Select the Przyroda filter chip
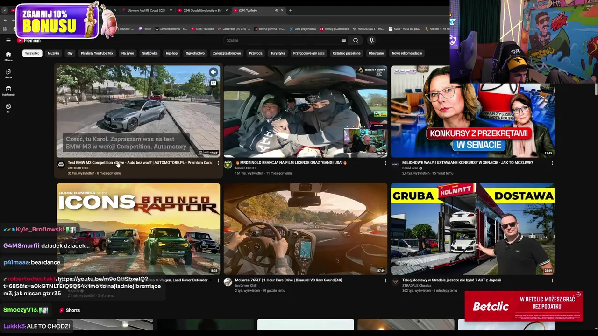This screenshot has height=336, width=598. click(x=256, y=53)
